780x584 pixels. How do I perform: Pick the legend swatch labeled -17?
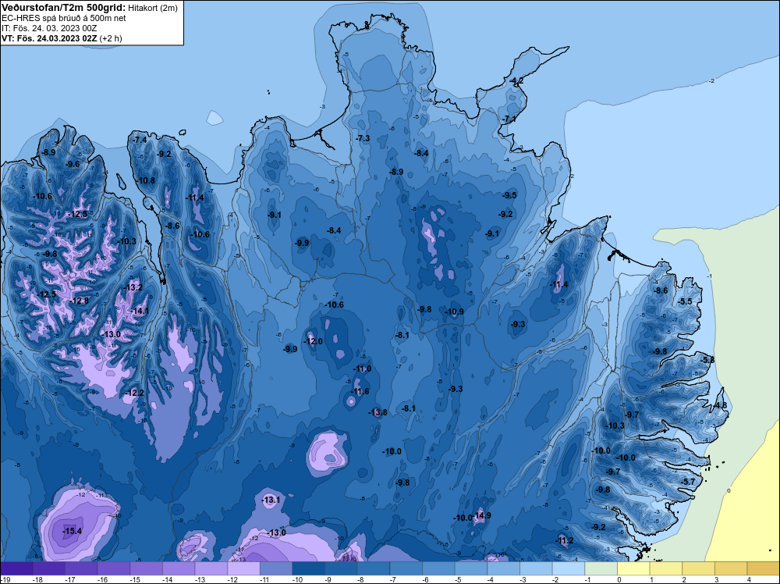click(x=81, y=568)
